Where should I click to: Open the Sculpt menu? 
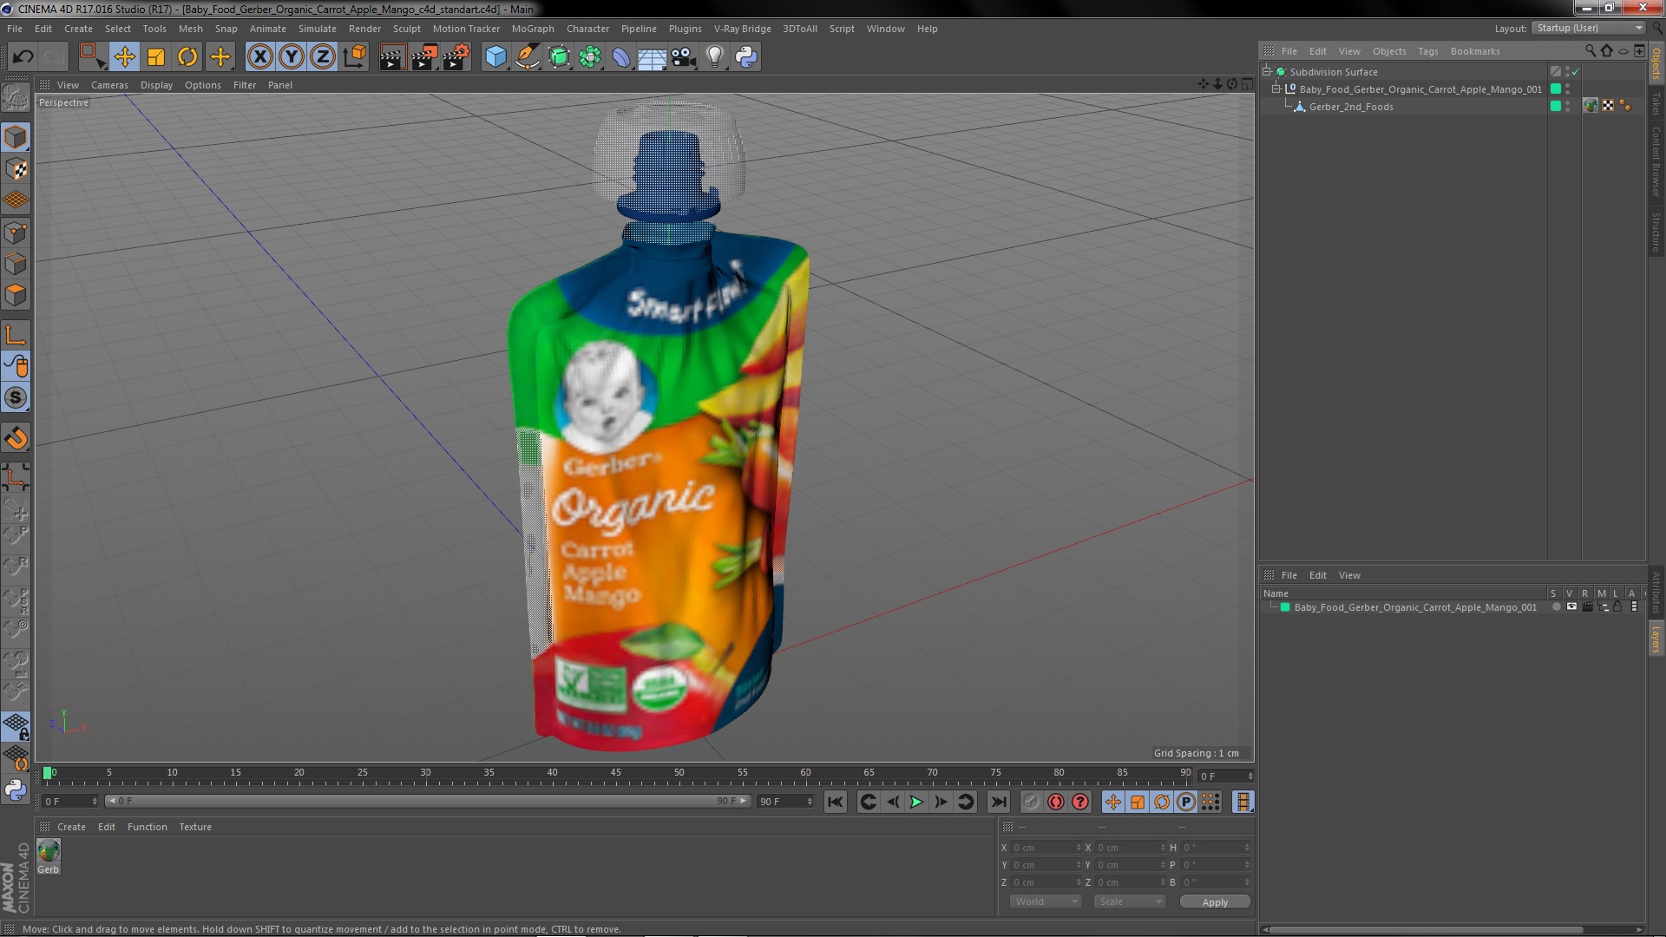pos(406,29)
